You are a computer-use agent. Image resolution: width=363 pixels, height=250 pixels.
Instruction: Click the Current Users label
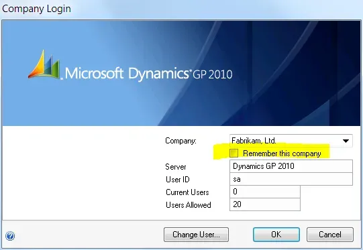point(187,192)
